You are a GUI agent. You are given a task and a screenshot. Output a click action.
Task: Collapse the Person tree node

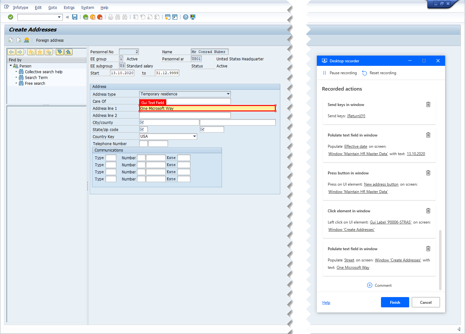pos(11,66)
